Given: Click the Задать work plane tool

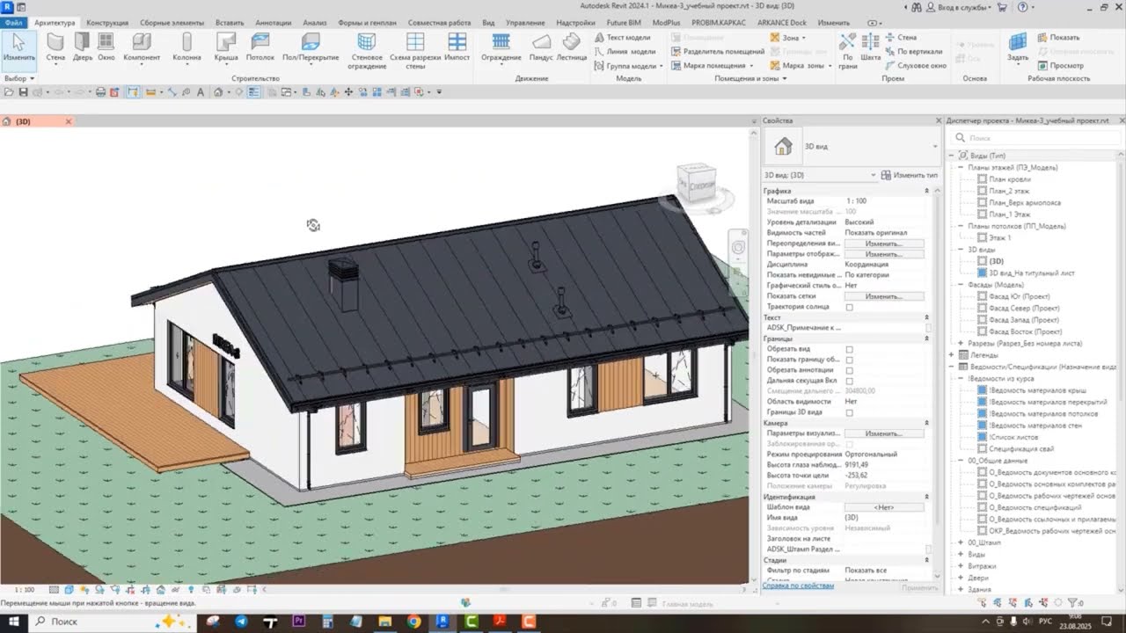Looking at the screenshot, I should tap(1018, 47).
